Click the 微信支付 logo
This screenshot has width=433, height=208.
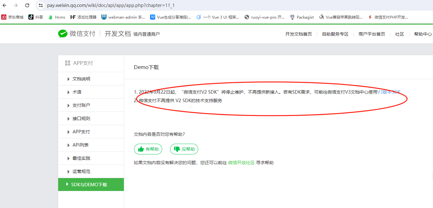[x=76, y=34]
